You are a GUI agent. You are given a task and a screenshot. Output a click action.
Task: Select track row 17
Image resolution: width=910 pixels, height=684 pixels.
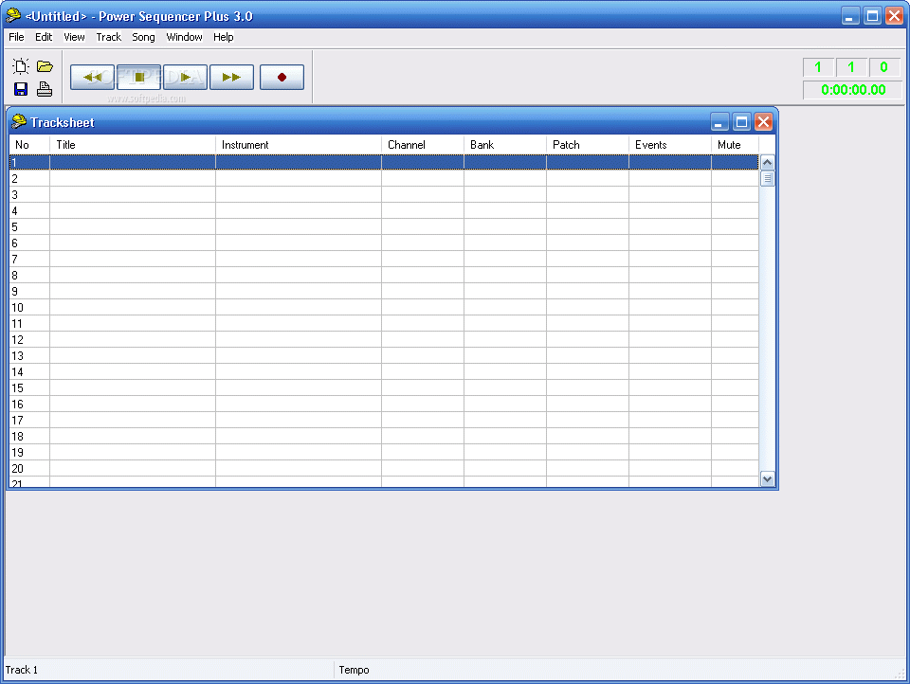[384, 420]
